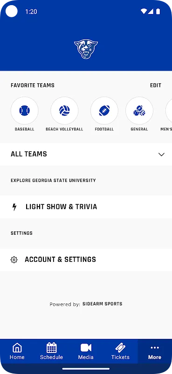Open the Tickets tab

120,351
